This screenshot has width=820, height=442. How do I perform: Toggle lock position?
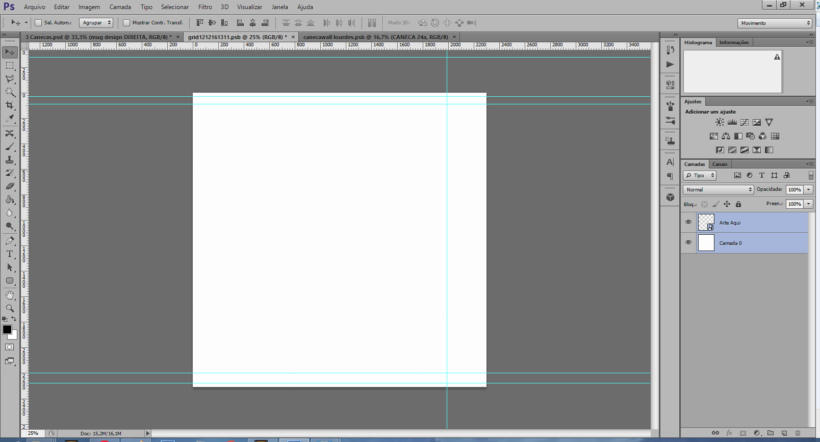(727, 204)
